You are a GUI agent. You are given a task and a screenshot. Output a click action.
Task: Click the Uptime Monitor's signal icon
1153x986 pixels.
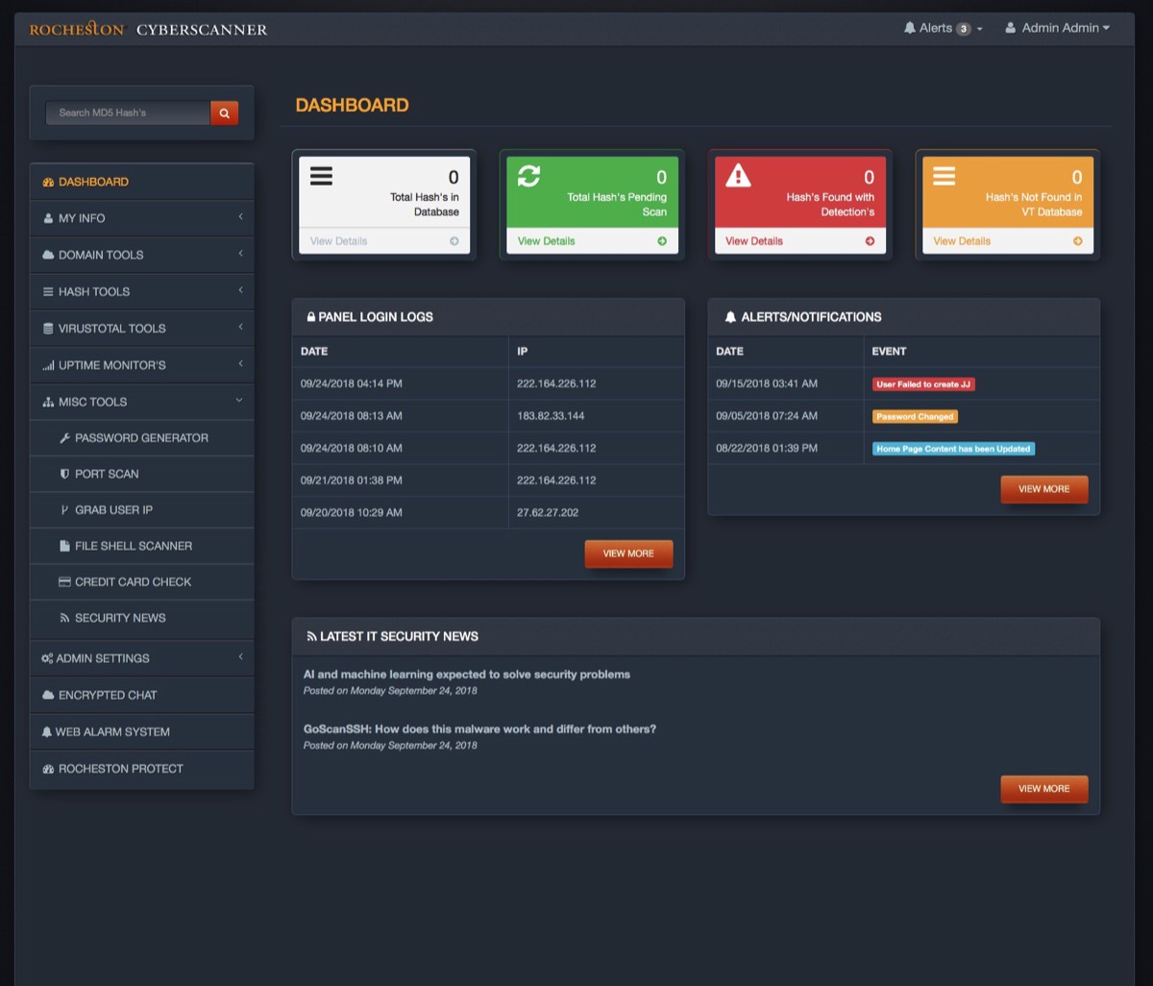point(48,365)
